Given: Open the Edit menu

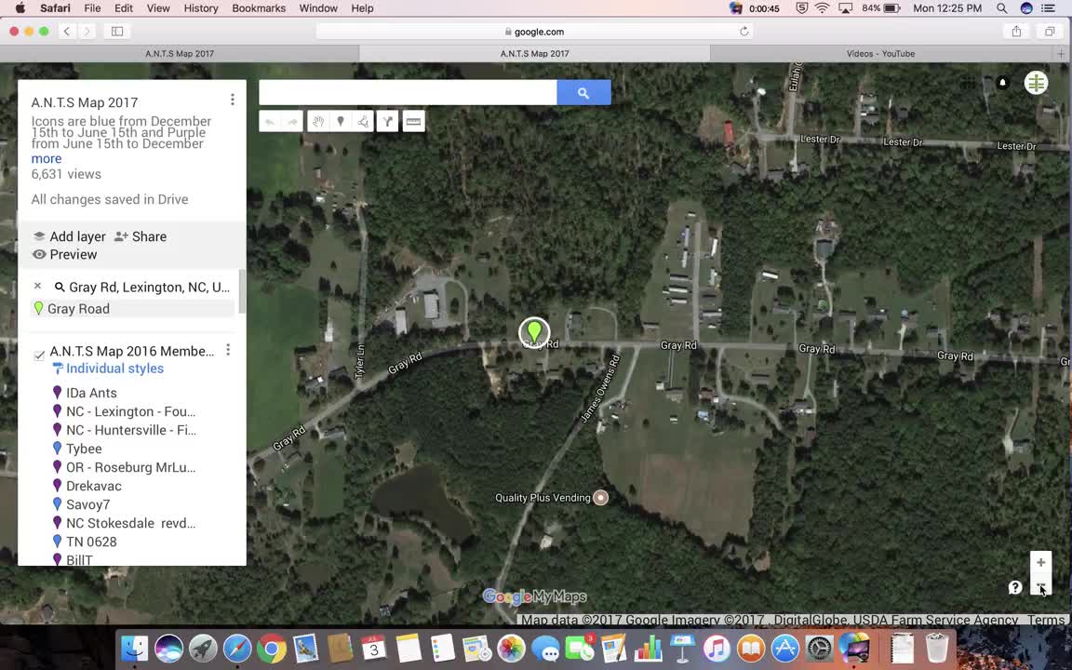Looking at the screenshot, I should click(124, 8).
